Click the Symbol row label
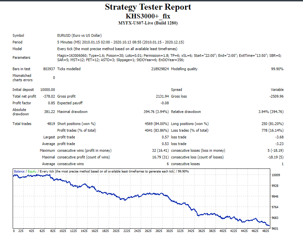The image size is (303, 235). tap(18, 35)
